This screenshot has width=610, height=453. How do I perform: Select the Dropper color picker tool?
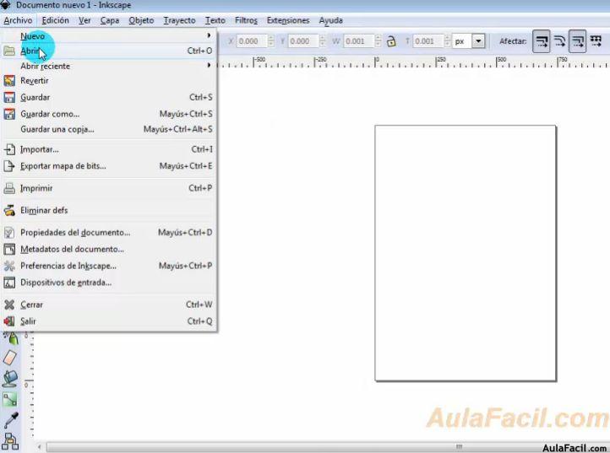[x=11, y=420]
